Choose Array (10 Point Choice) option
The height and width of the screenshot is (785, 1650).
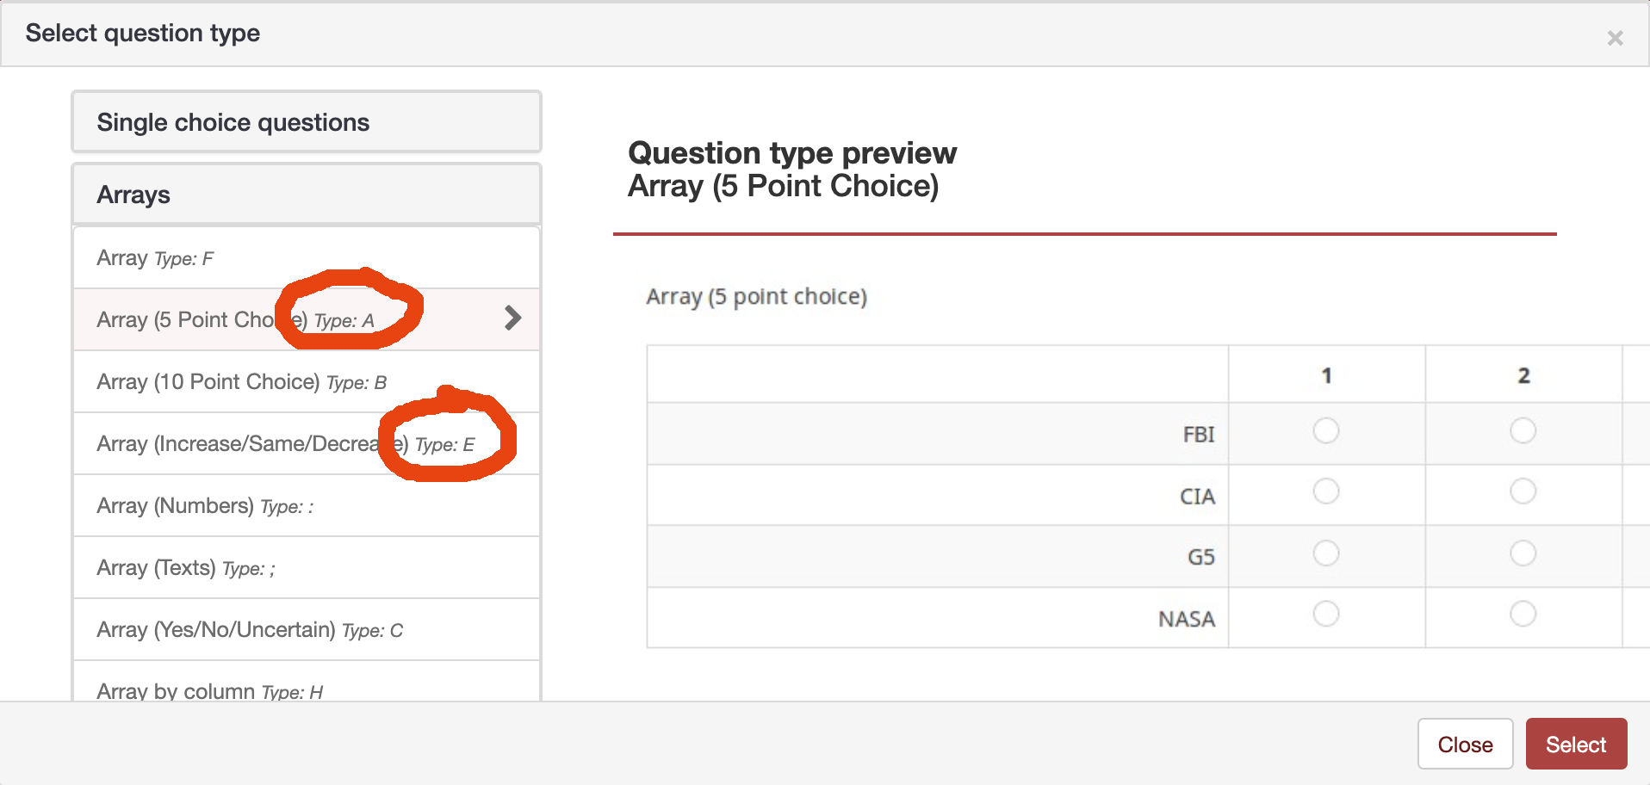(x=306, y=382)
